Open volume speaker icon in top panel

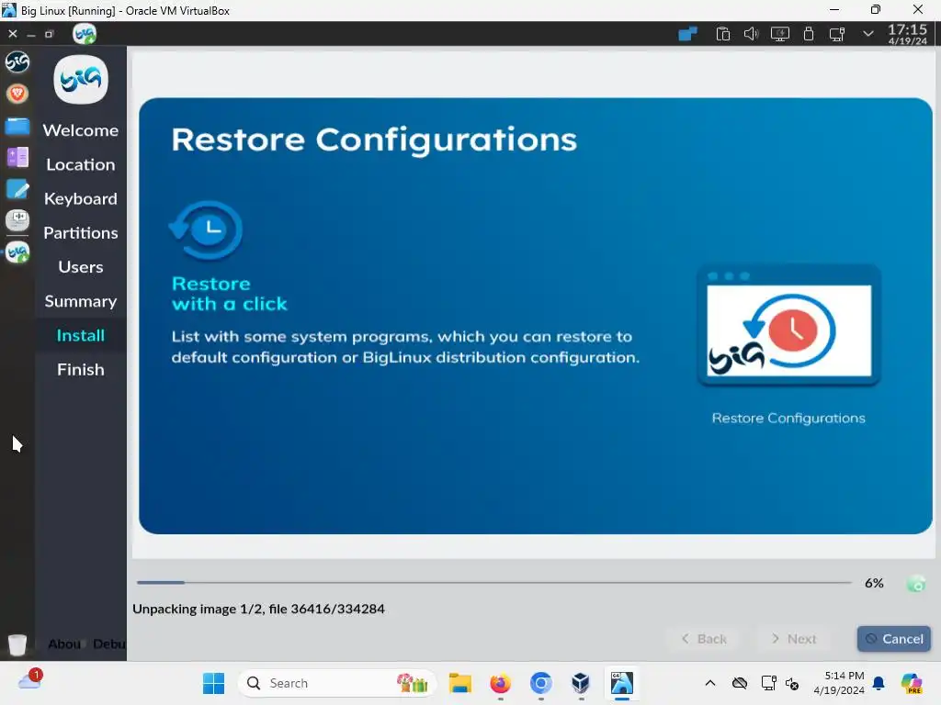point(751,34)
